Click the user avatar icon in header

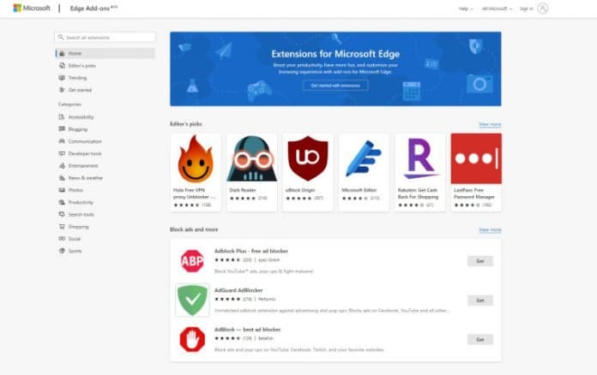click(x=542, y=9)
